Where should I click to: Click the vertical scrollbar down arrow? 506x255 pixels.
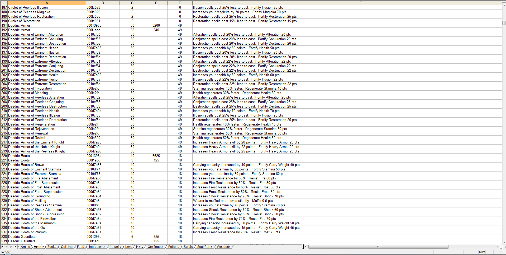pyautogui.click(x=504, y=242)
